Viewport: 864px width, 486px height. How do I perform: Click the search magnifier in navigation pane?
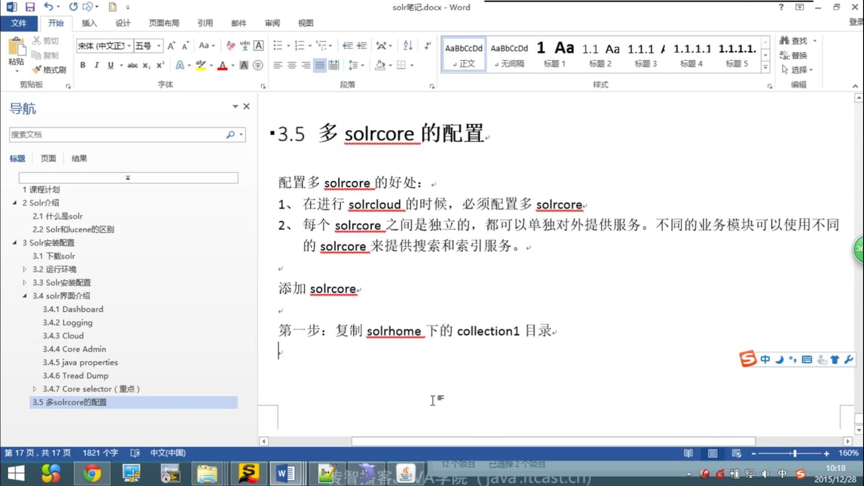230,134
